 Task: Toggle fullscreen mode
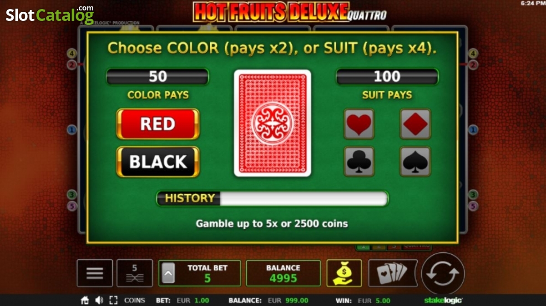[x=114, y=300]
